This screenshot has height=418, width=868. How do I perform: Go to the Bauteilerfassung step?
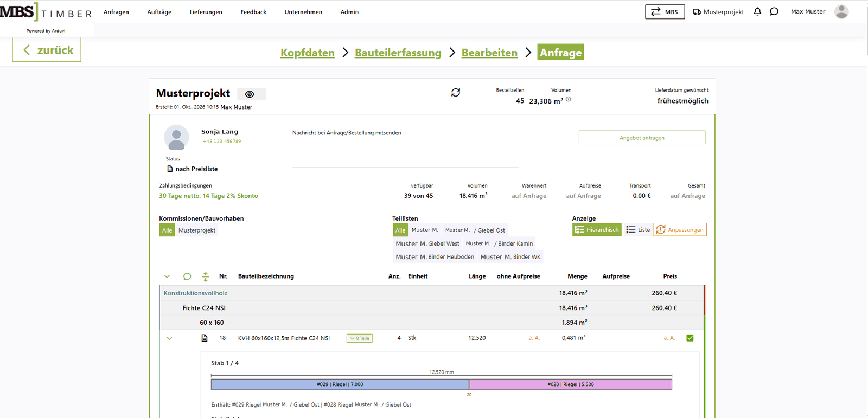coord(398,53)
